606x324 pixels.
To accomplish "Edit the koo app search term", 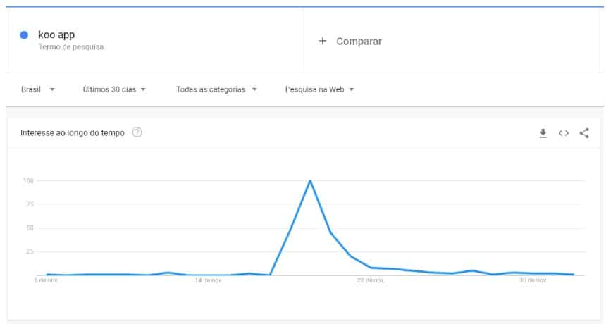I will pos(56,34).
